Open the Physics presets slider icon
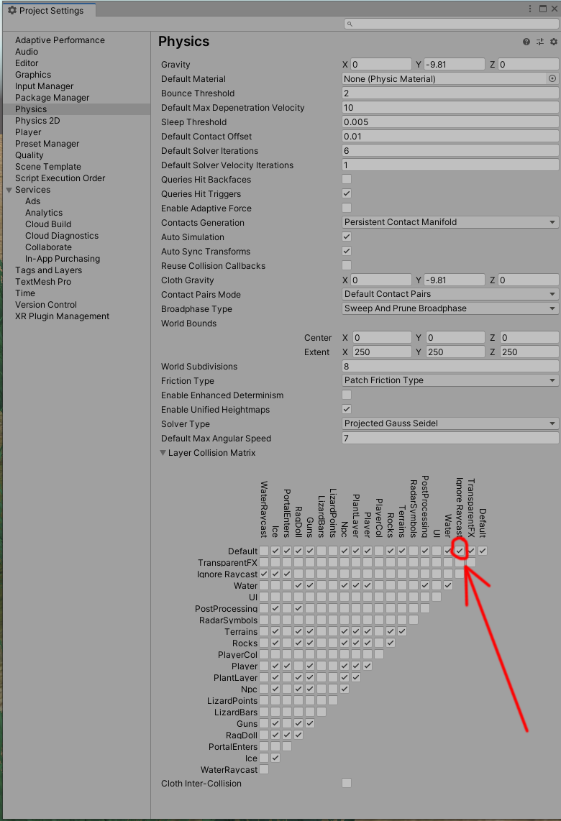This screenshot has width=561, height=821. point(540,42)
